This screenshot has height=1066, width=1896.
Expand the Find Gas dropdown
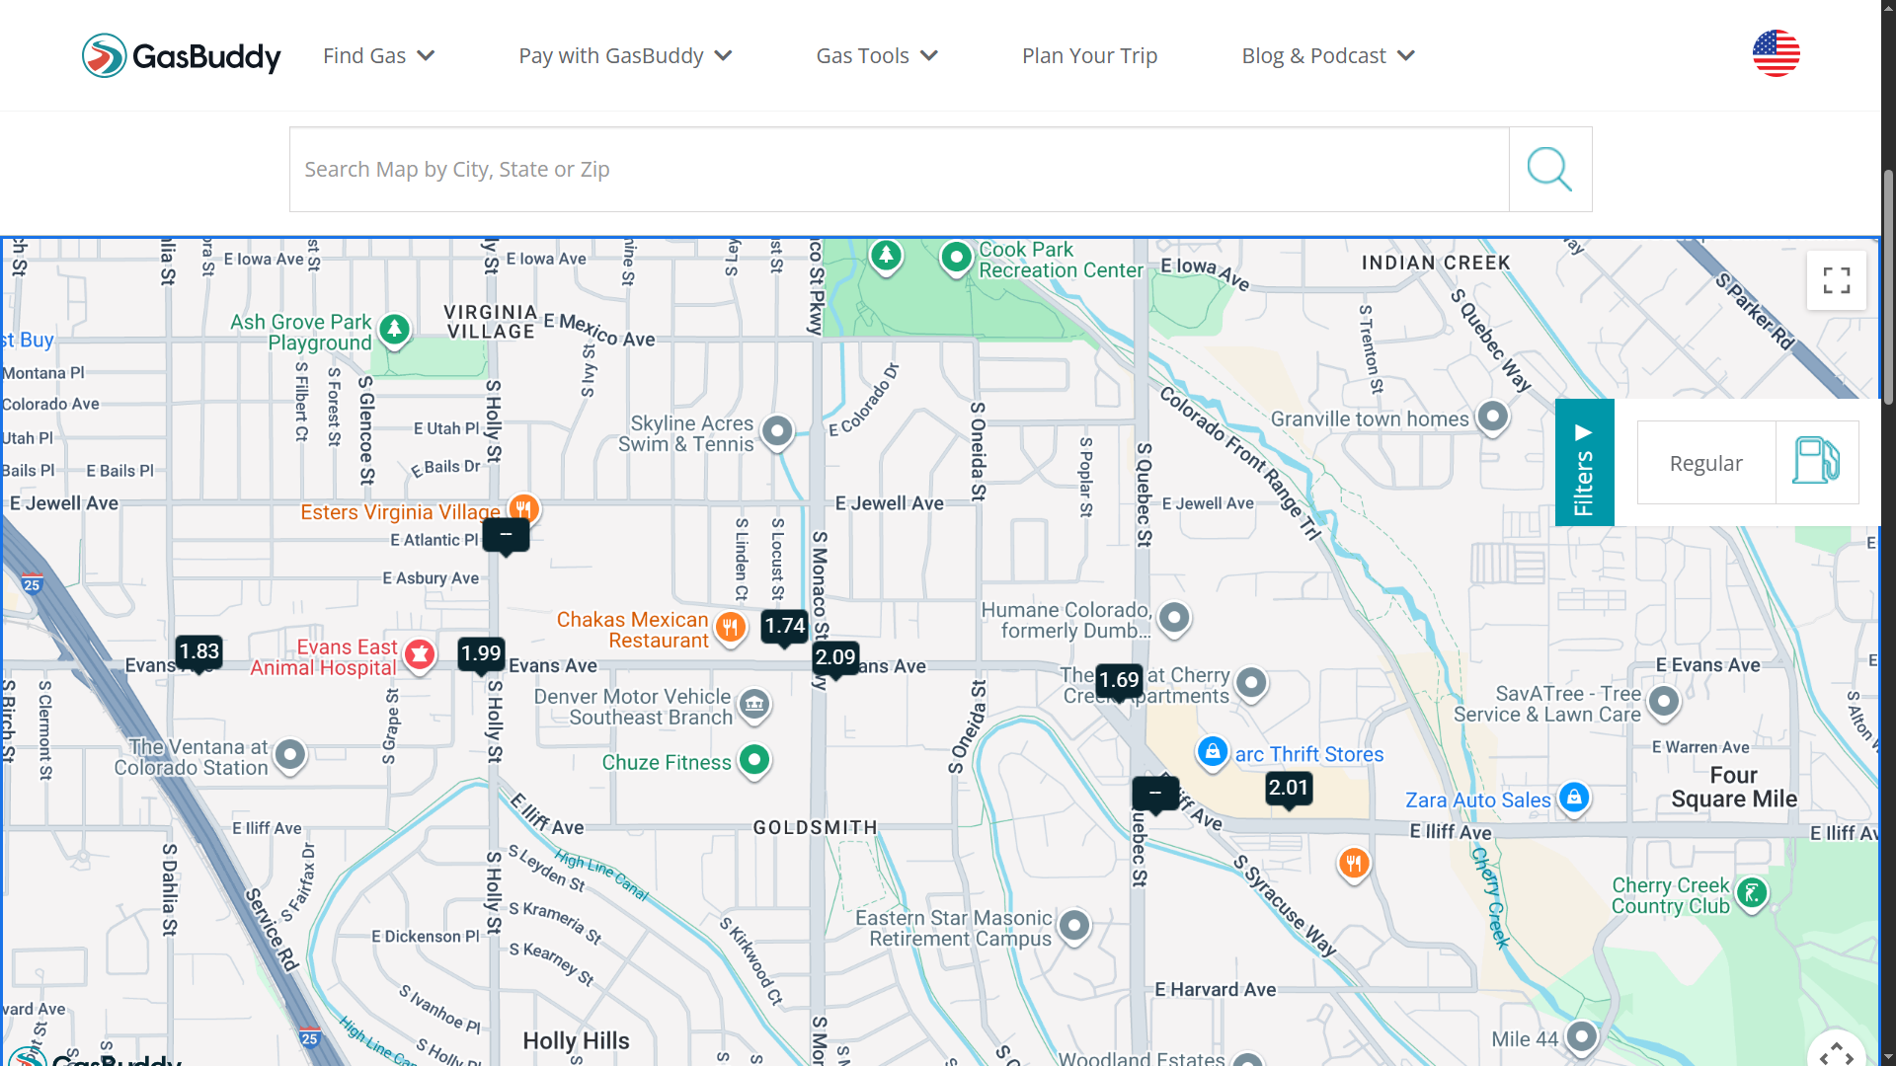click(378, 56)
